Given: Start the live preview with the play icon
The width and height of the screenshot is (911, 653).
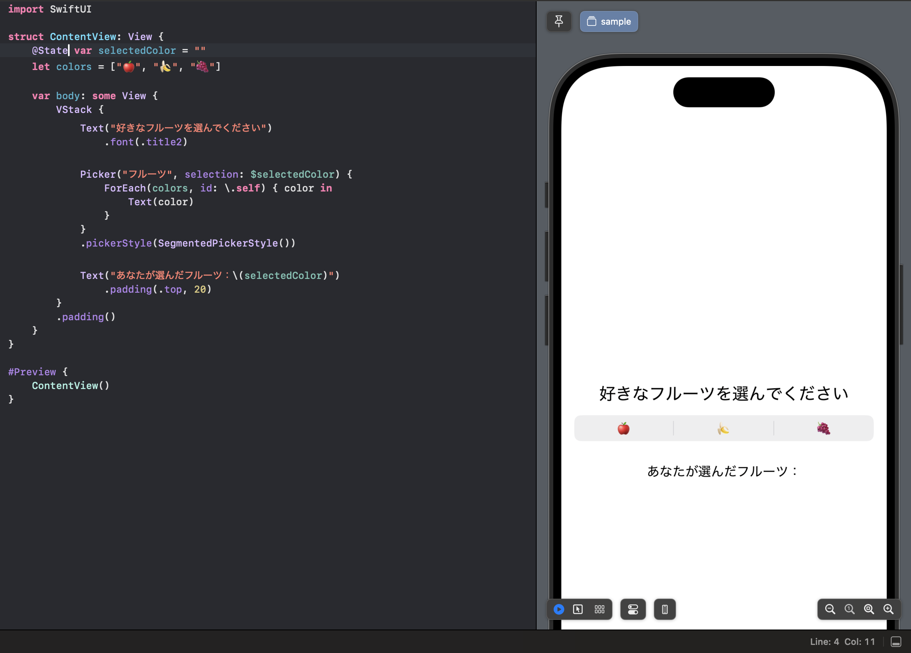Looking at the screenshot, I should [558, 609].
